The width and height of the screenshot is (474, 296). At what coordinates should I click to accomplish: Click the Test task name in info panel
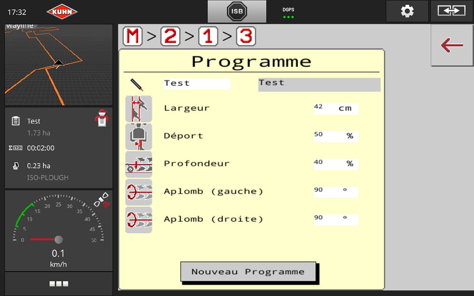pos(34,121)
